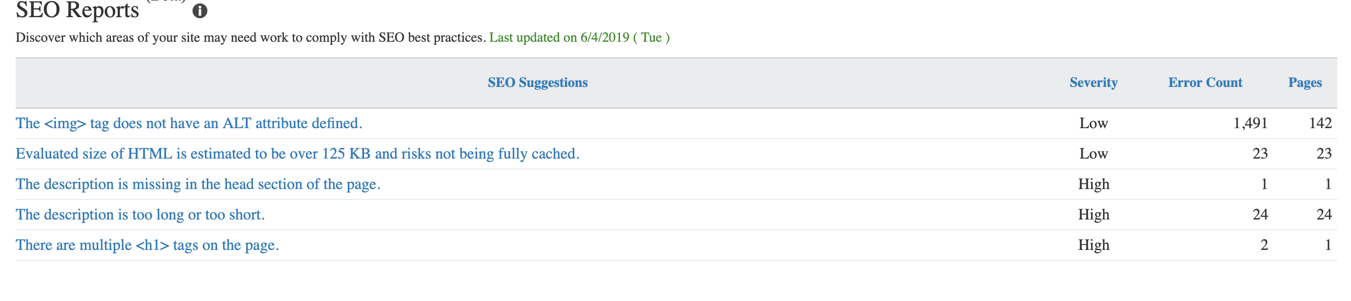Click the 142 pages value
1351x301 pixels.
1320,123
